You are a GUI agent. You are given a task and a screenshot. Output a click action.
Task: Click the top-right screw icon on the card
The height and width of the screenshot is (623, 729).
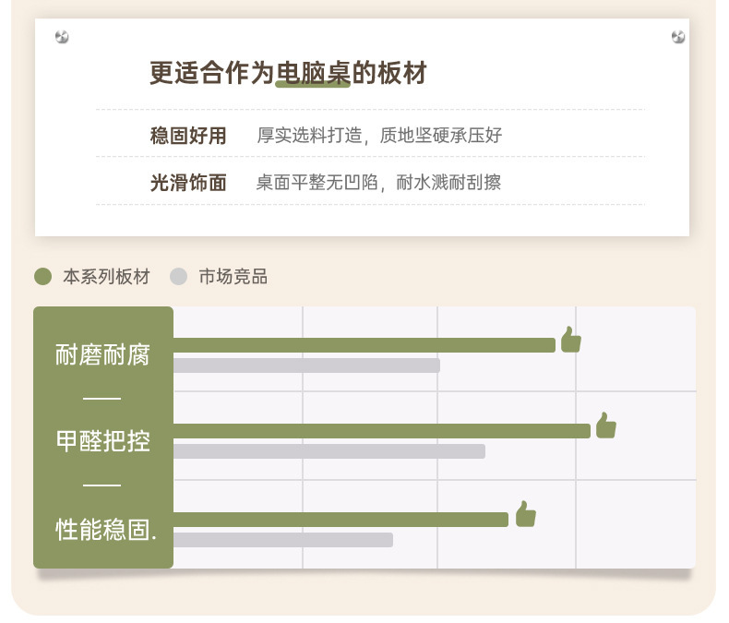(678, 36)
